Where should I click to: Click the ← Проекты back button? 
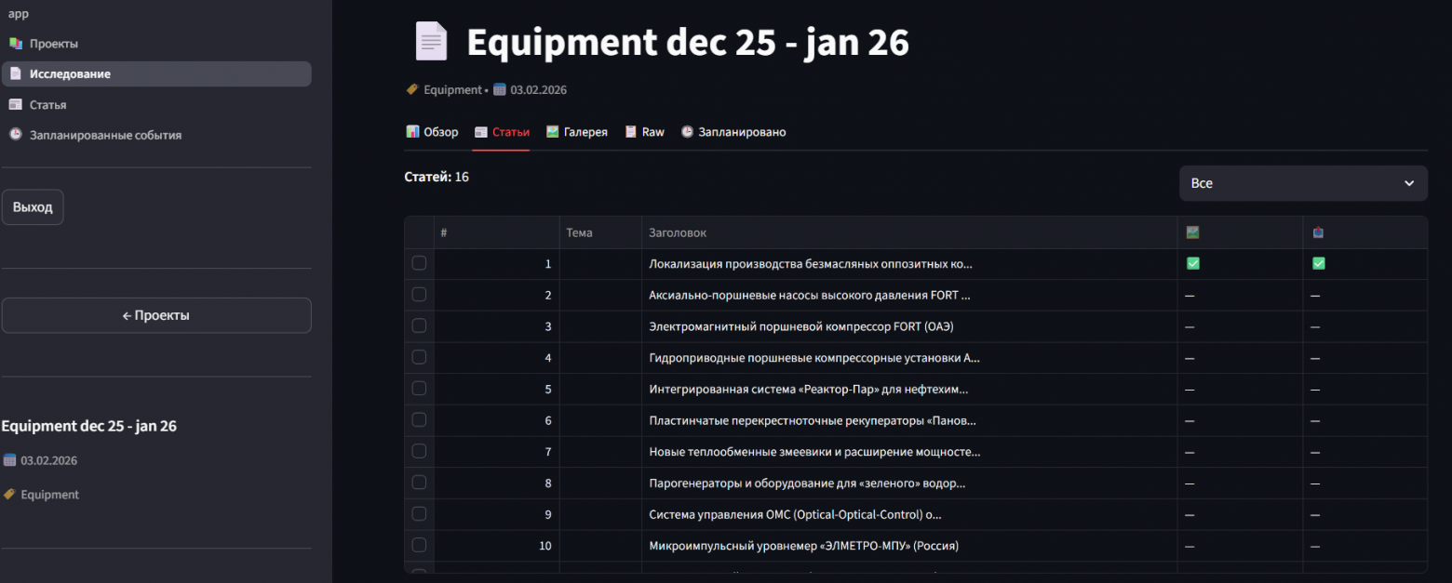coord(156,315)
